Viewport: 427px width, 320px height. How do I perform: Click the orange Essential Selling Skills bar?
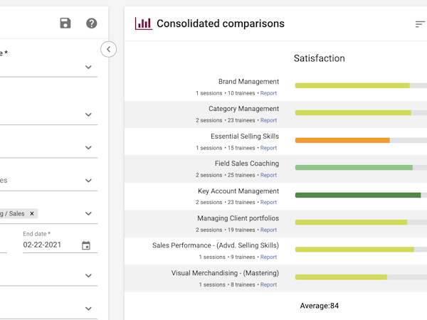pyautogui.click(x=342, y=140)
